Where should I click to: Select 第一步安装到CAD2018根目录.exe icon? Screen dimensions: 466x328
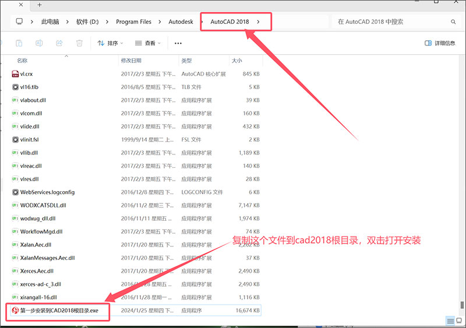click(15, 311)
